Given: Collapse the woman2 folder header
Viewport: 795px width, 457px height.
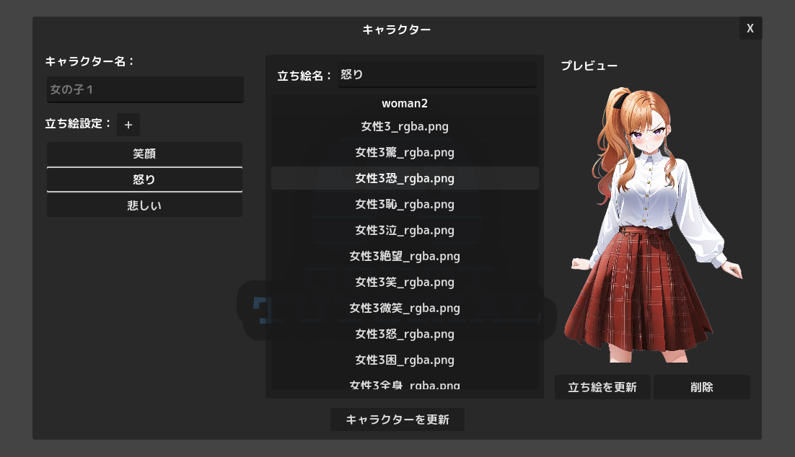Looking at the screenshot, I should (x=404, y=104).
